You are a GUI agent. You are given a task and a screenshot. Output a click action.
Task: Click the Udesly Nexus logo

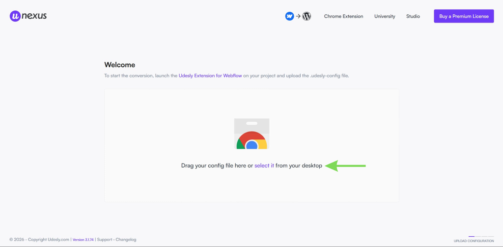[x=28, y=16]
